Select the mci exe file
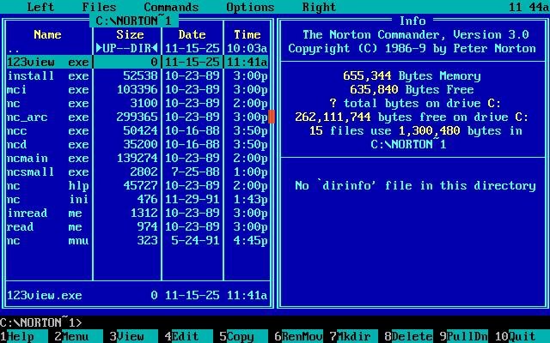Image resolution: width=550 pixels, height=343 pixels. point(137,89)
